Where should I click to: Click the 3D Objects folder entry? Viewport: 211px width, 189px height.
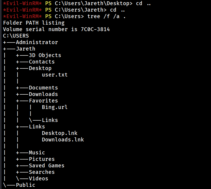coord(45,55)
